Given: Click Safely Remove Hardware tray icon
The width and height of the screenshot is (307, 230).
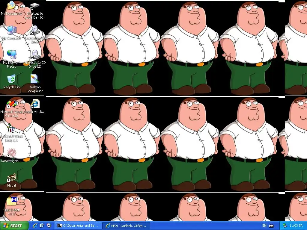Looking at the screenshot, I should coord(285,226).
